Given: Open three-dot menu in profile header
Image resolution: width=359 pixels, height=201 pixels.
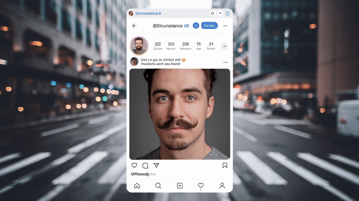Looking at the screenshot, I should (225, 26).
